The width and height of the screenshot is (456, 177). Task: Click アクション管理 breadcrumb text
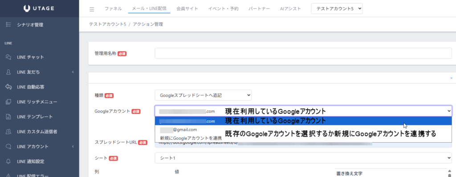tap(148, 24)
